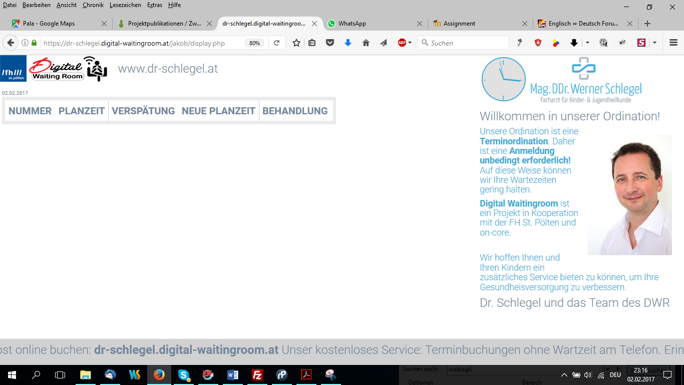Image resolution: width=684 pixels, height=385 pixels.
Task: Close the Assignment tab
Action: [525, 24]
